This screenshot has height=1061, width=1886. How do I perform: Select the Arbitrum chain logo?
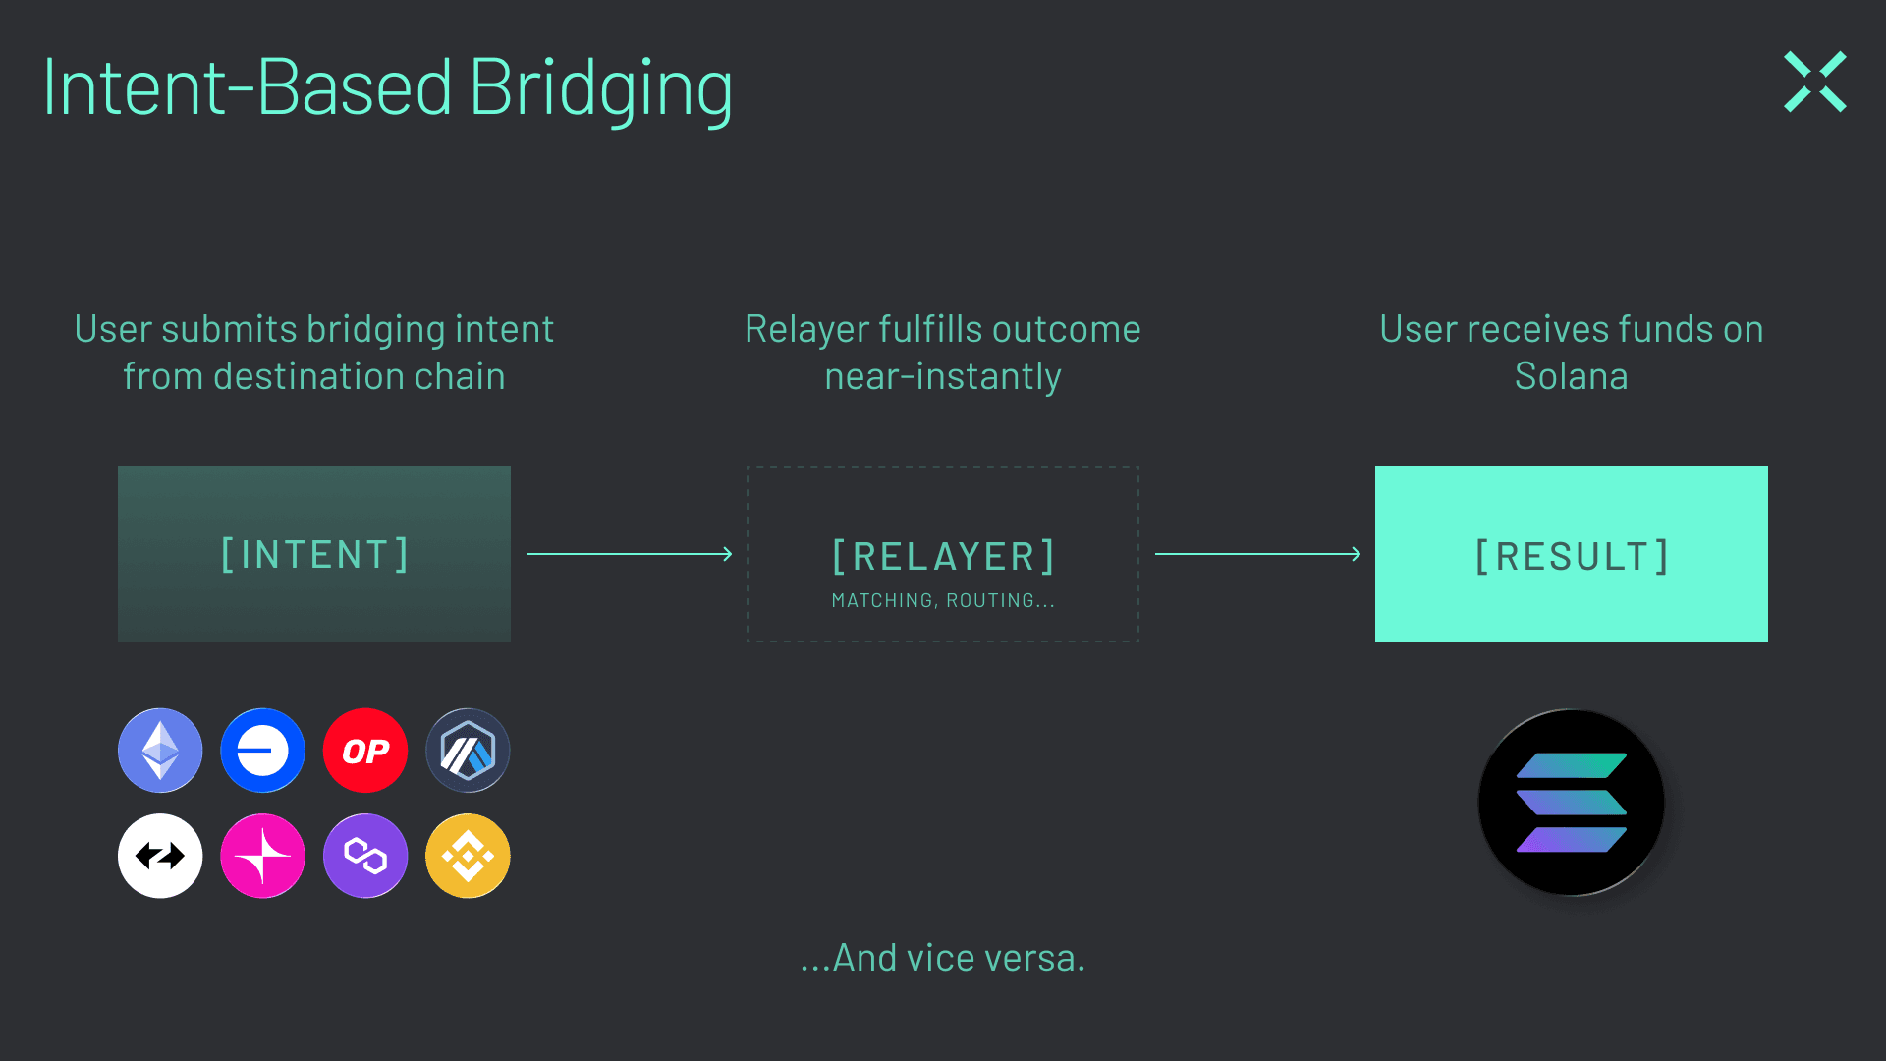click(x=468, y=751)
